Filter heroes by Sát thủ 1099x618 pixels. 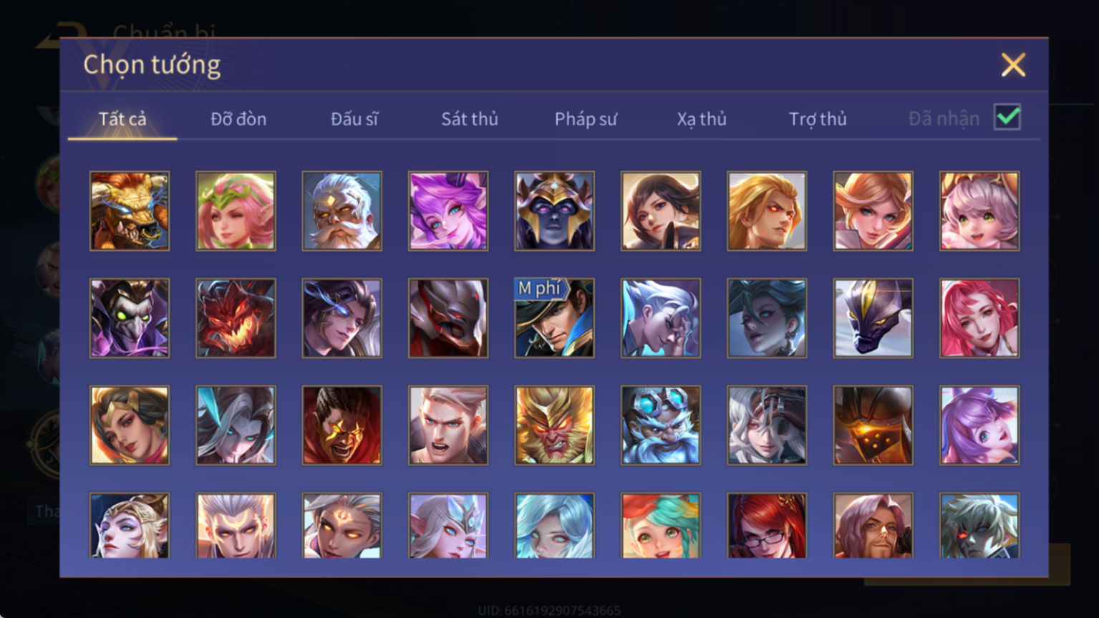(470, 119)
